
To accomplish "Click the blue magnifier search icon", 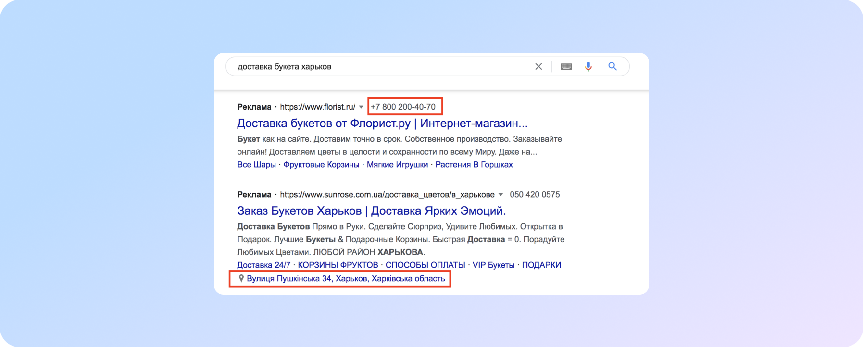I will [x=613, y=66].
